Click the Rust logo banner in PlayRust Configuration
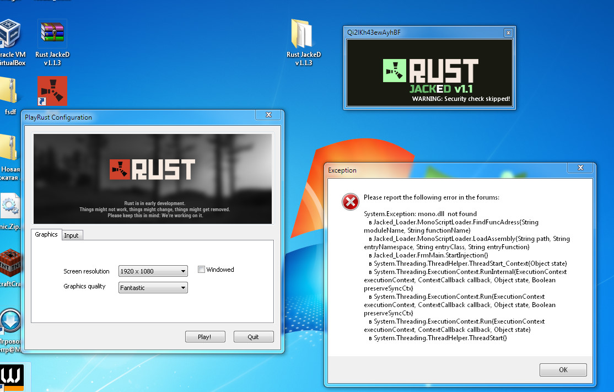The height and width of the screenshot is (392, 614). [x=153, y=179]
